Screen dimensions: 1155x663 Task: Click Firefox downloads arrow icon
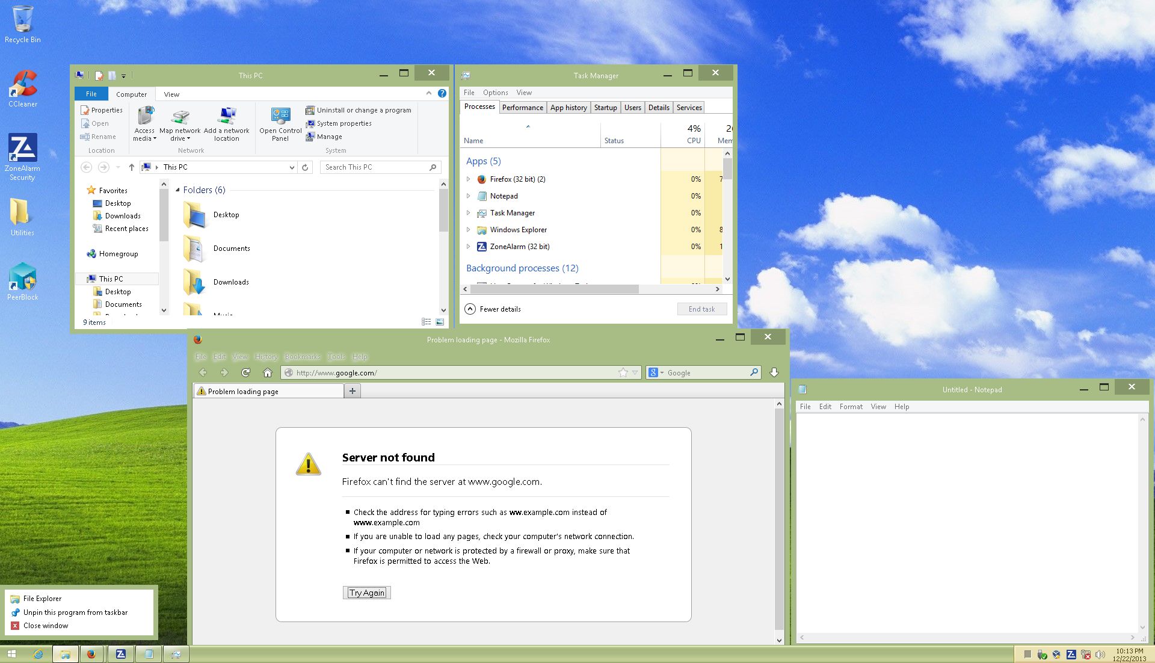(774, 372)
